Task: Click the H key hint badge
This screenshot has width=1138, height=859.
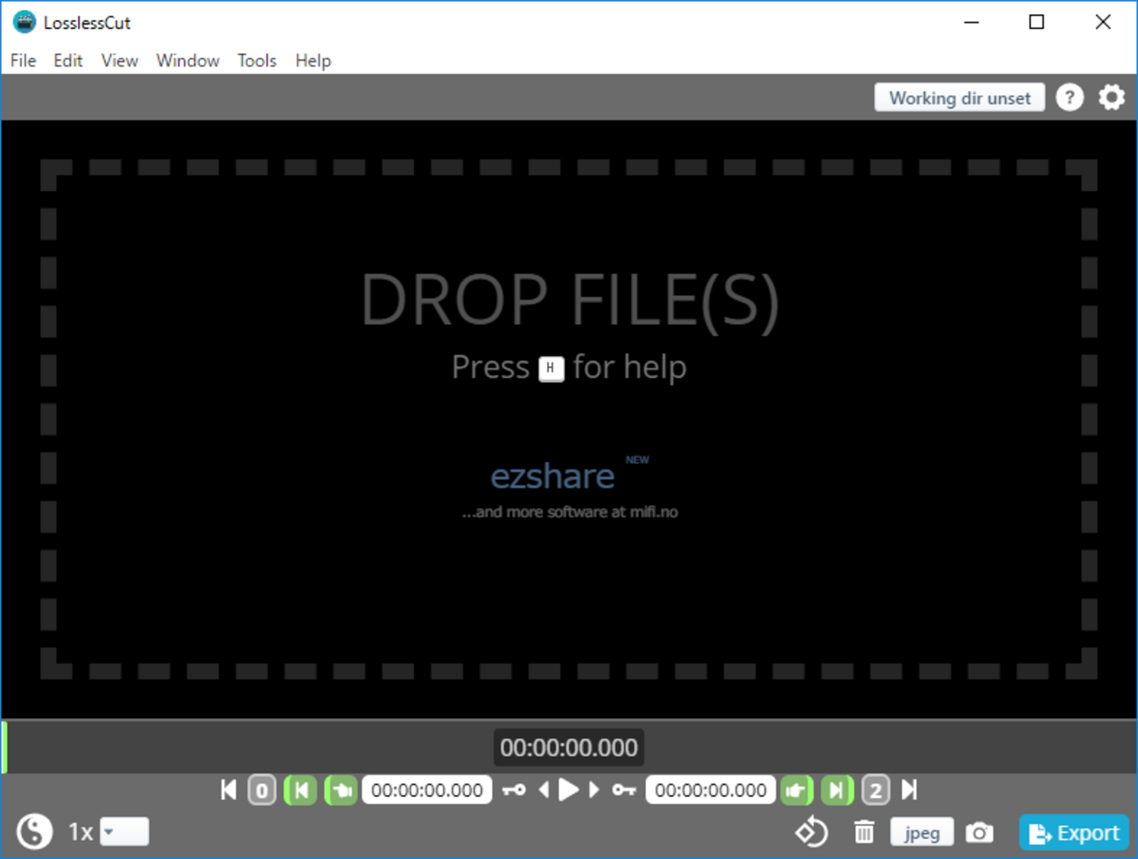Action: 551,369
